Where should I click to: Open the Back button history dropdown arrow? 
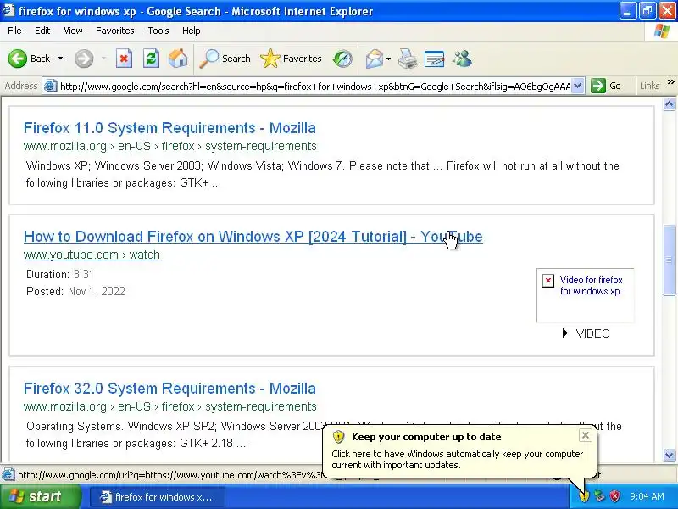[x=60, y=59]
